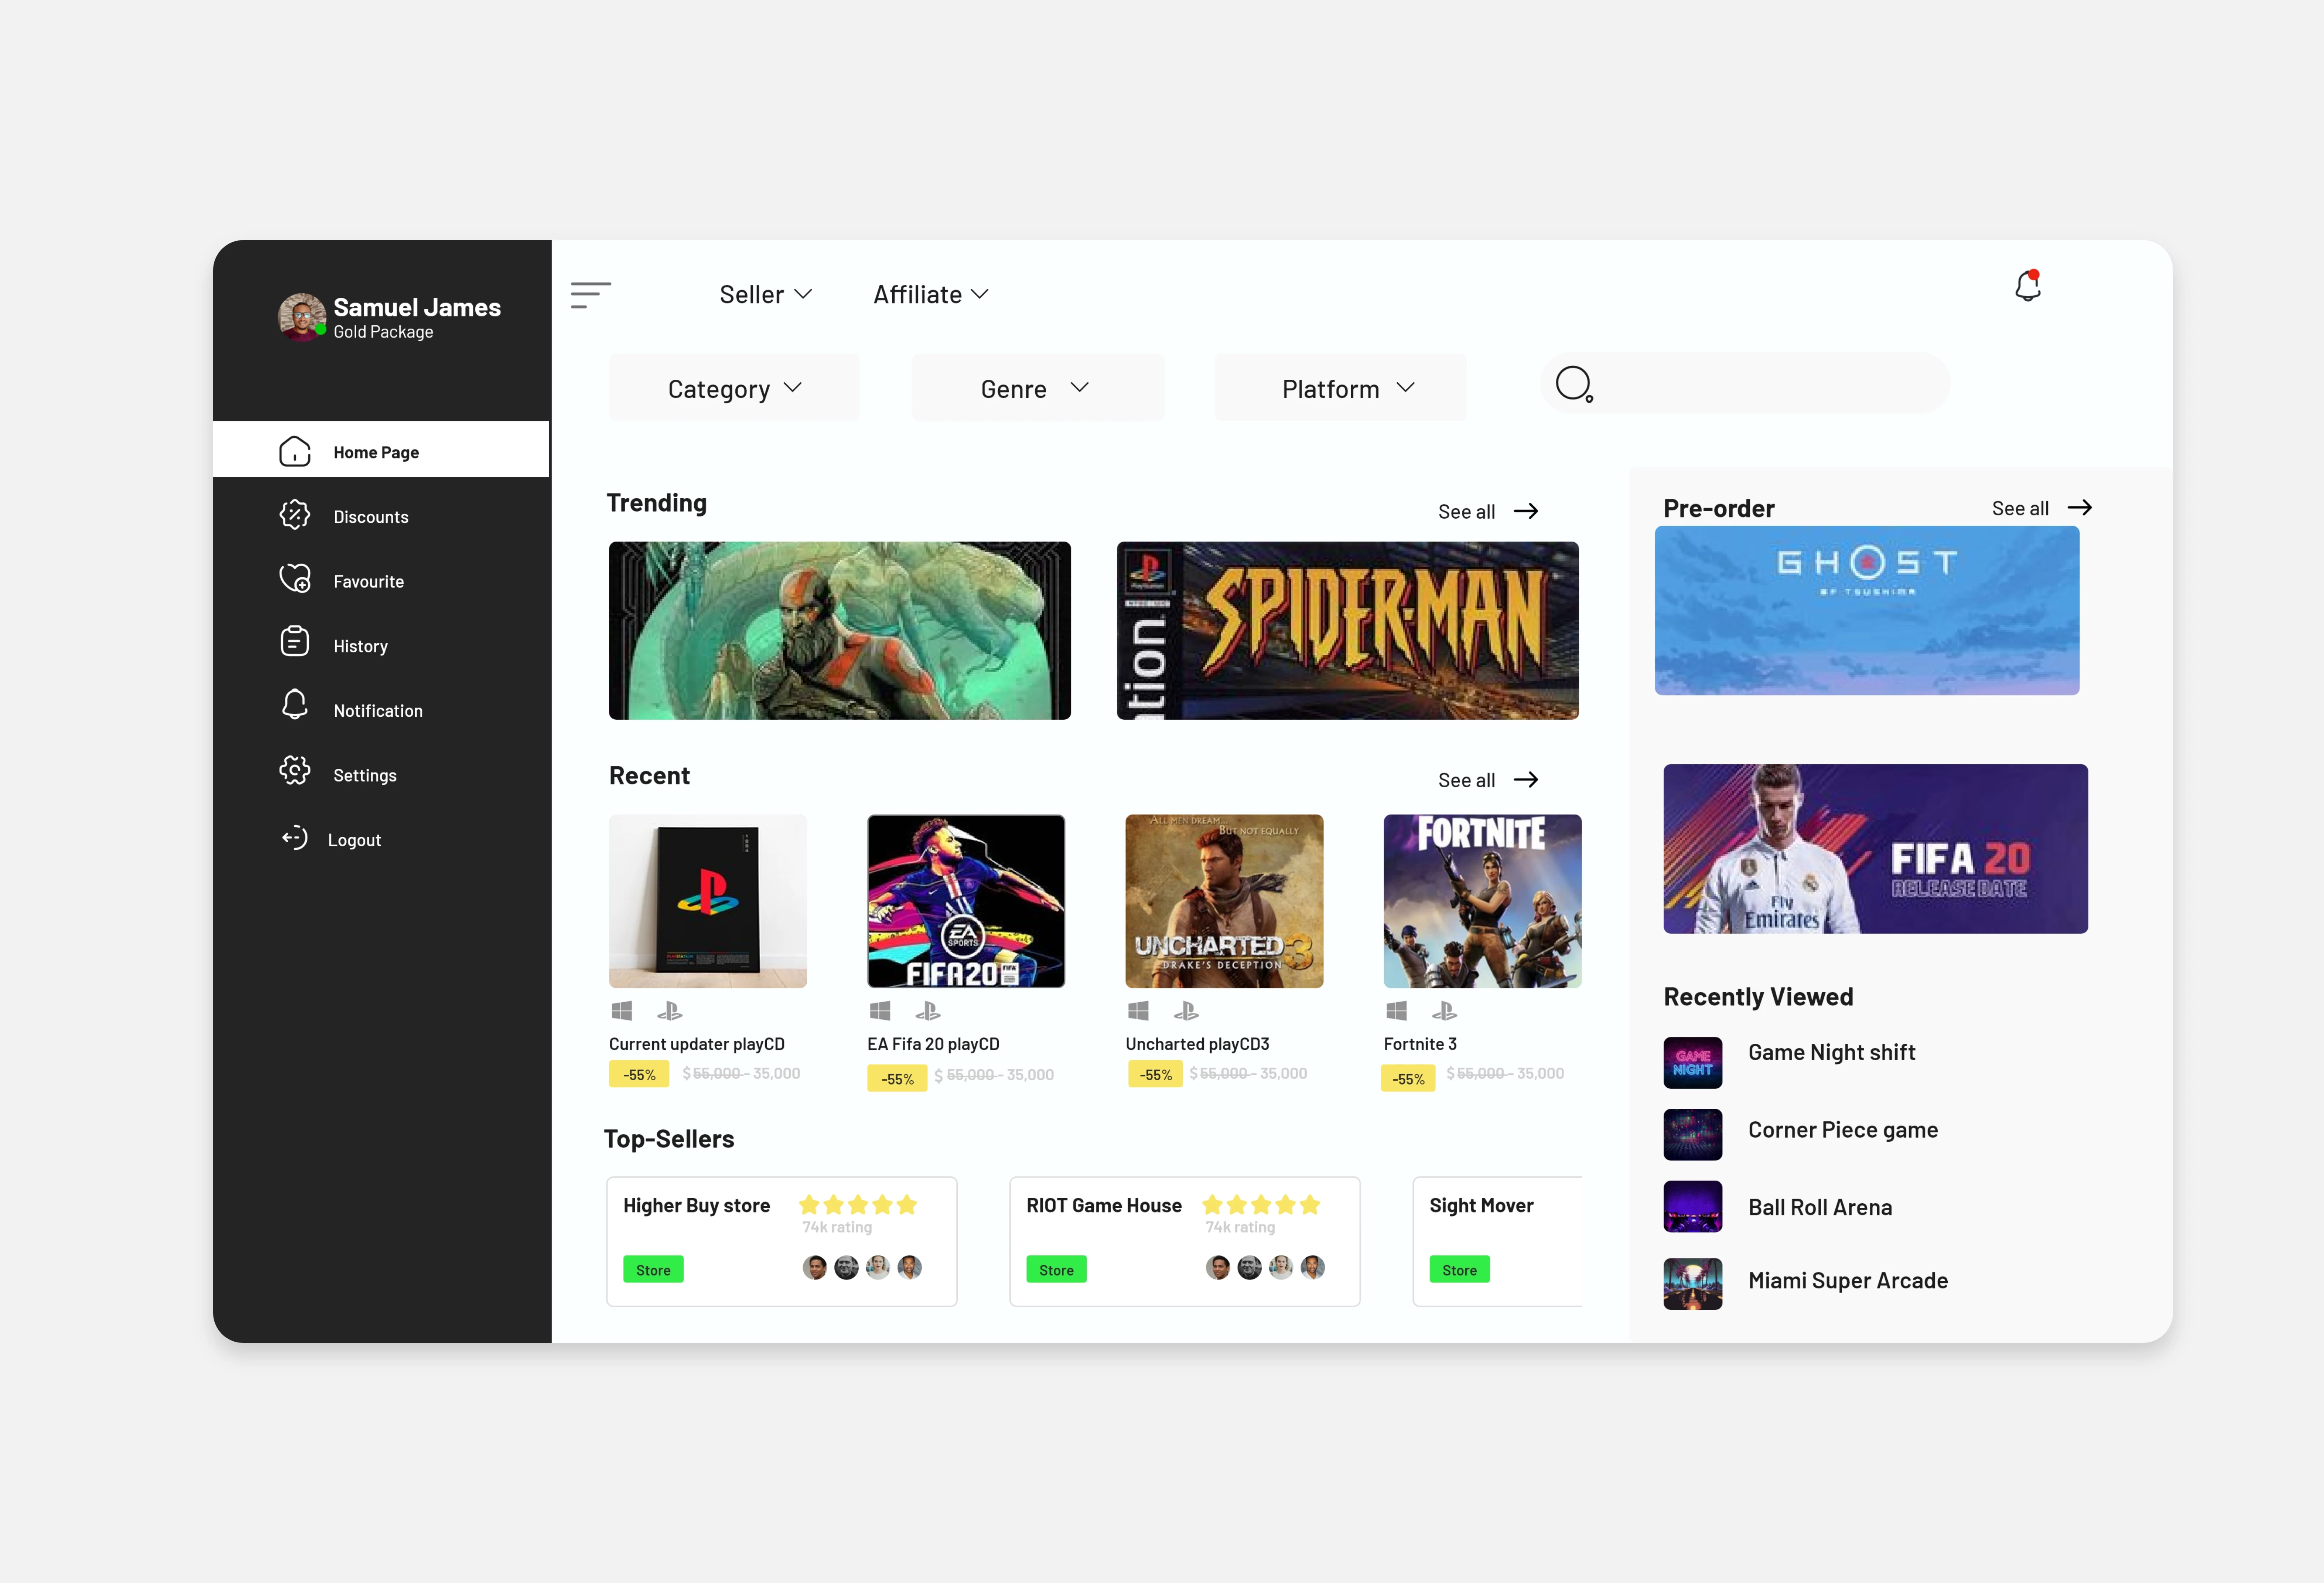Click Windows icon under Uncharted playCD3
The height and width of the screenshot is (1583, 2324).
pos(1138,1011)
